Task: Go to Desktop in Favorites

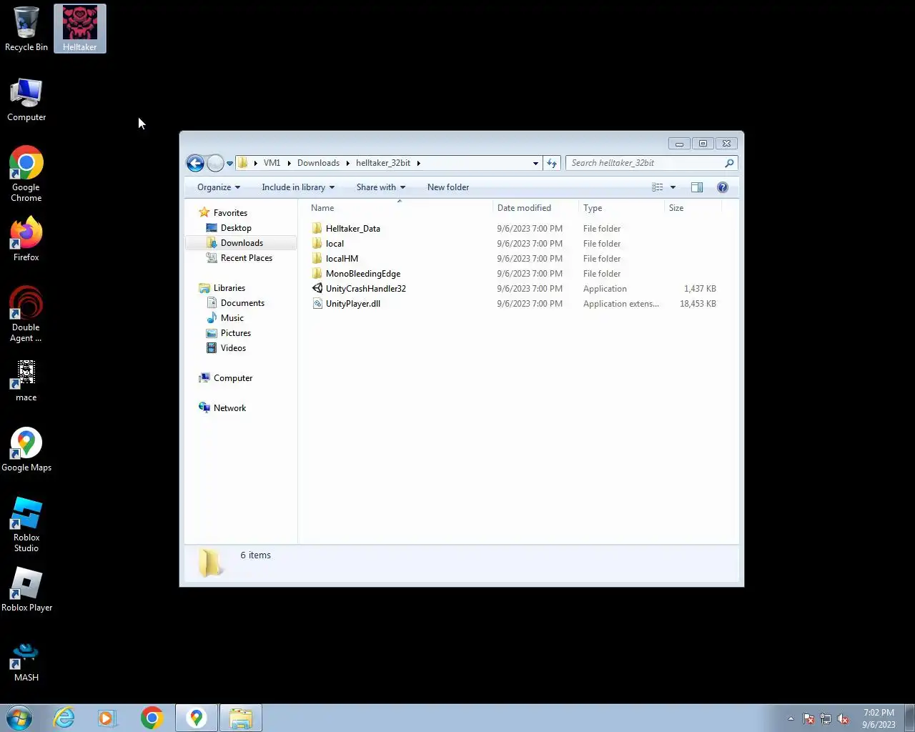Action: pyautogui.click(x=236, y=228)
